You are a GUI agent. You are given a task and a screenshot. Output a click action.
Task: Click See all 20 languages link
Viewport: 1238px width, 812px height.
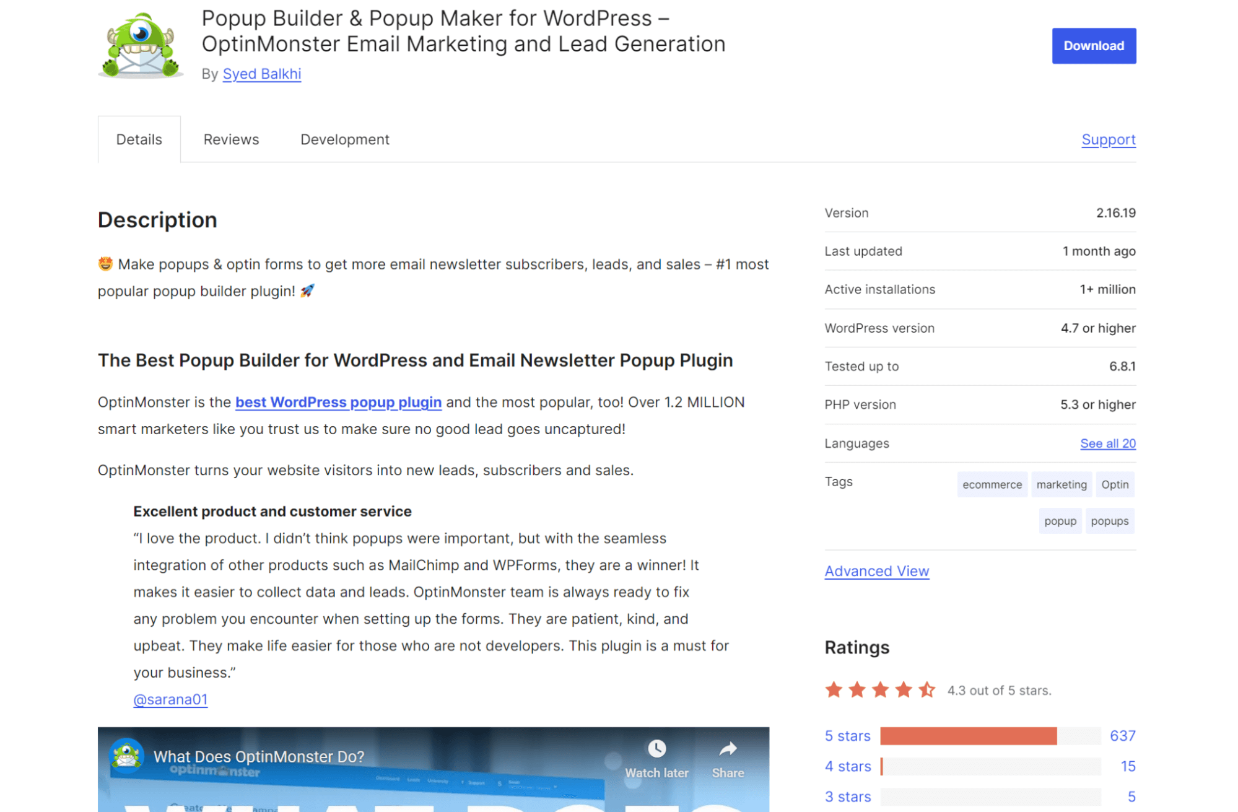pyautogui.click(x=1108, y=443)
